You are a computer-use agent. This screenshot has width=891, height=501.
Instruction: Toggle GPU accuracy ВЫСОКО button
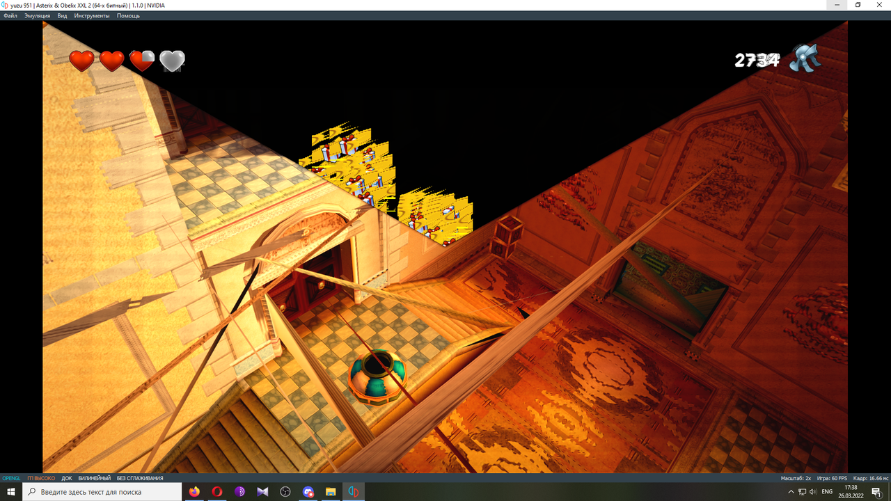(41, 478)
